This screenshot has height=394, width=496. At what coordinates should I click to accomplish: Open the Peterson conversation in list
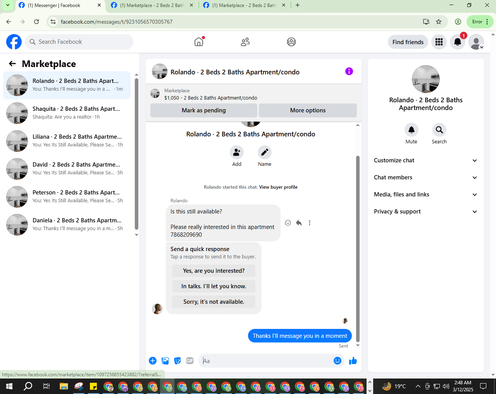pos(67,197)
